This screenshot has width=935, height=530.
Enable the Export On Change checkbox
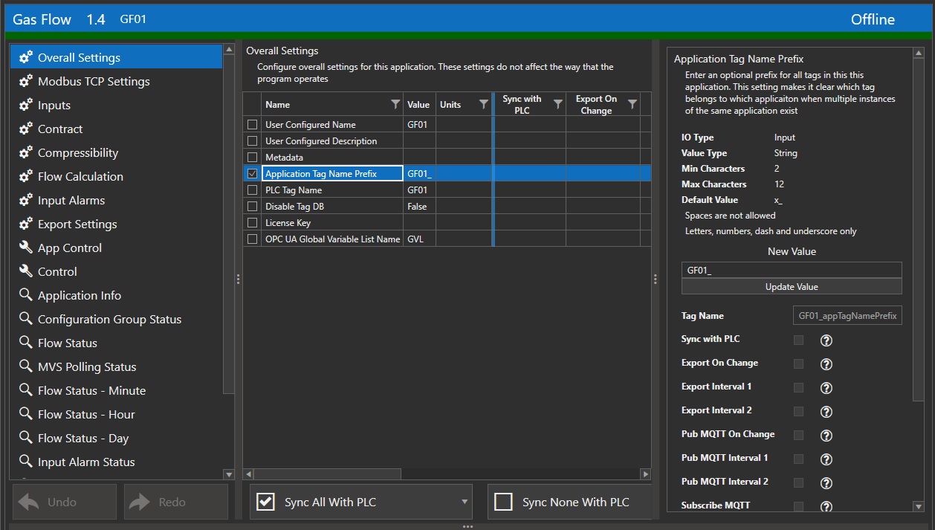click(x=798, y=364)
